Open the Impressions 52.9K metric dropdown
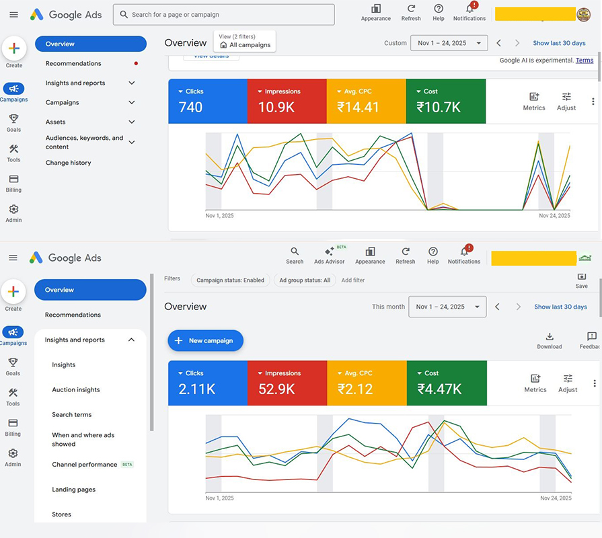602x538 pixels. coord(260,373)
